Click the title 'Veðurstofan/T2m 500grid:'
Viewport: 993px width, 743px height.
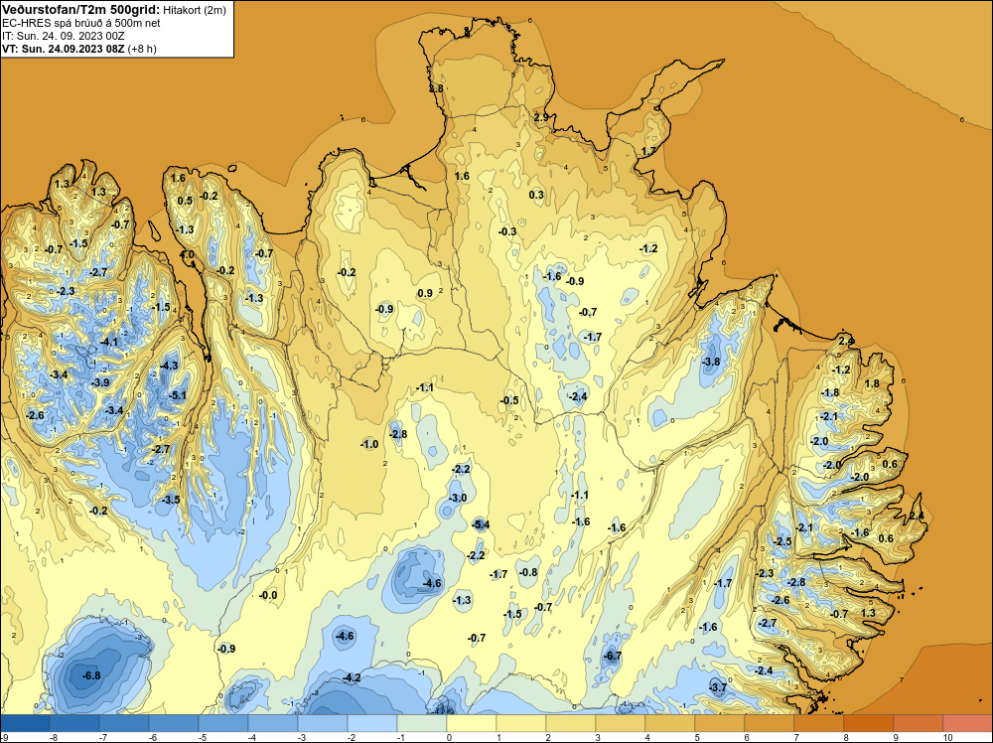point(80,10)
